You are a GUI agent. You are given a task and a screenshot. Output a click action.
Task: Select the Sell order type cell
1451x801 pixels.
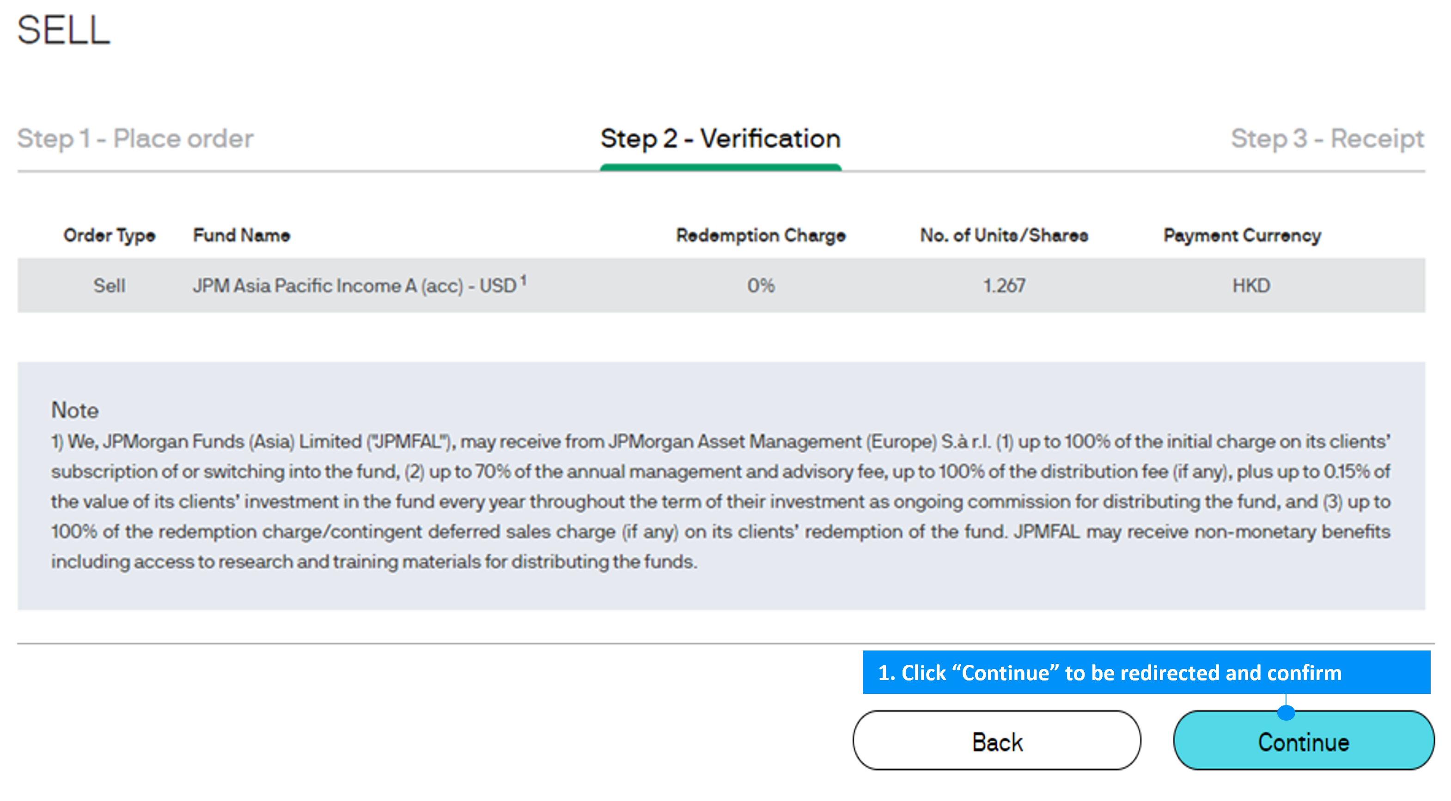pyautogui.click(x=109, y=285)
